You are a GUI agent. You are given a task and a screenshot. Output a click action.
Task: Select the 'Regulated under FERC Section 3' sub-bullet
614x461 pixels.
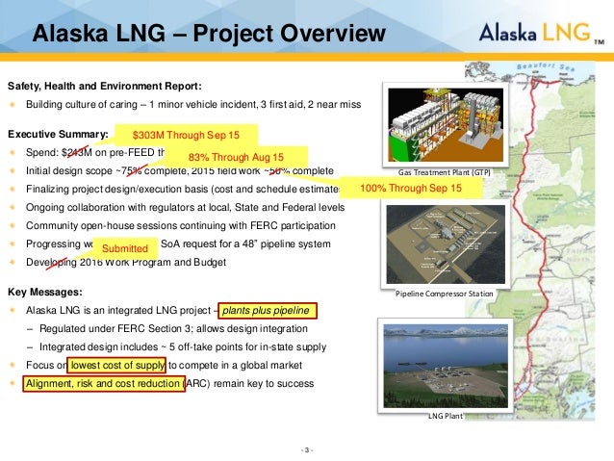click(173, 328)
